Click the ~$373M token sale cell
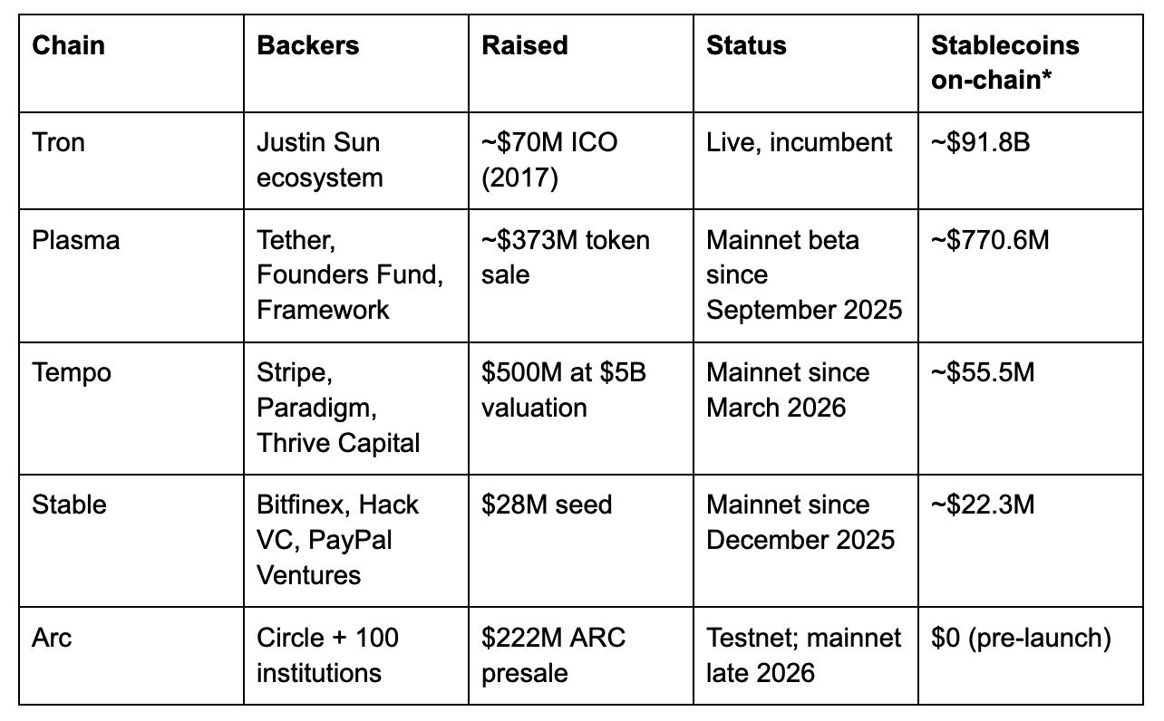Viewport: 1164px width, 721px height. [x=581, y=275]
